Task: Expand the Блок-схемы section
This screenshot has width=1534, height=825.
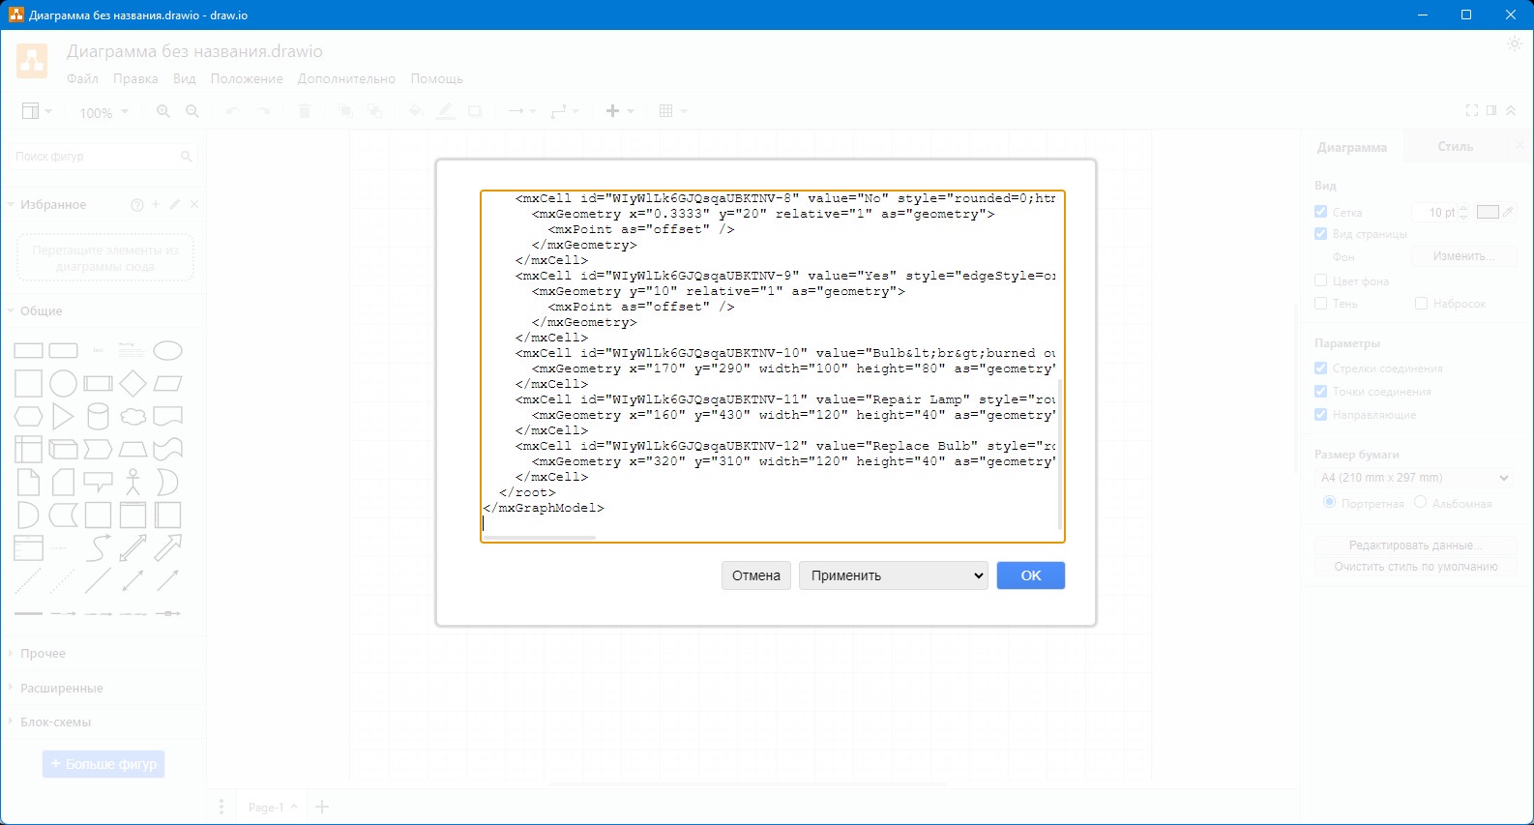Action: [55, 722]
